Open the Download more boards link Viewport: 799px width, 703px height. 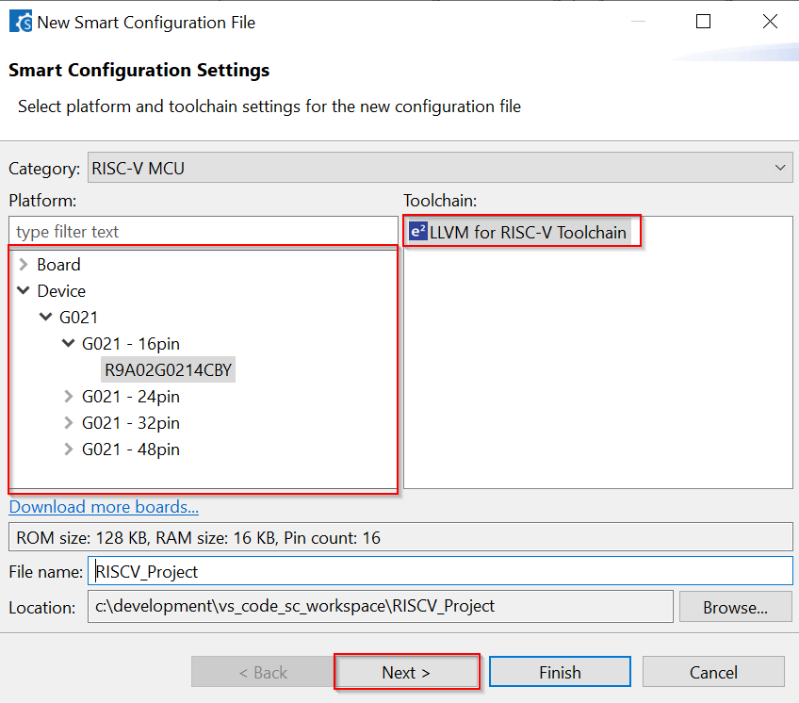tap(104, 507)
